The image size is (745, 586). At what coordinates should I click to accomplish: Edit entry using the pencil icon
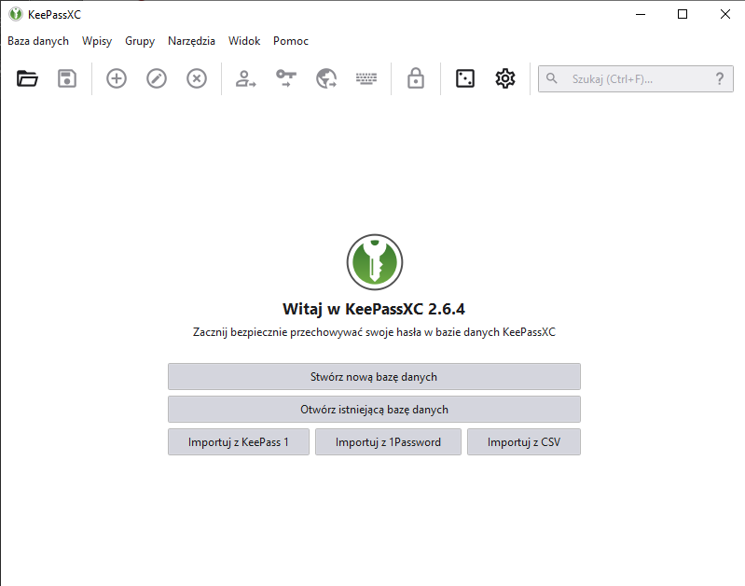pyautogui.click(x=157, y=78)
